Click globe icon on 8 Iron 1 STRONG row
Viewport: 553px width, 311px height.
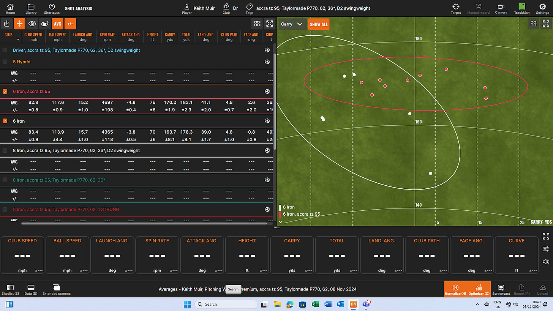click(267, 209)
